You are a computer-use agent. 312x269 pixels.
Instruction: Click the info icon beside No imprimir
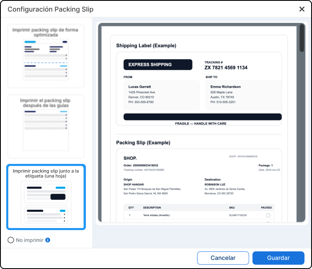click(48, 240)
